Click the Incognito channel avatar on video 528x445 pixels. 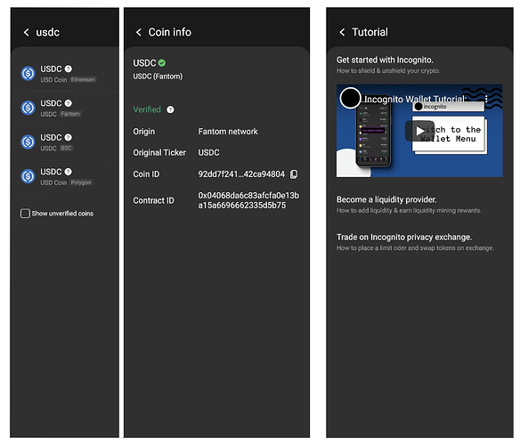(350, 98)
